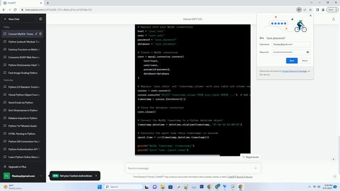Click the address bar URL
This screenshot has height=191, width=340.
58,10
